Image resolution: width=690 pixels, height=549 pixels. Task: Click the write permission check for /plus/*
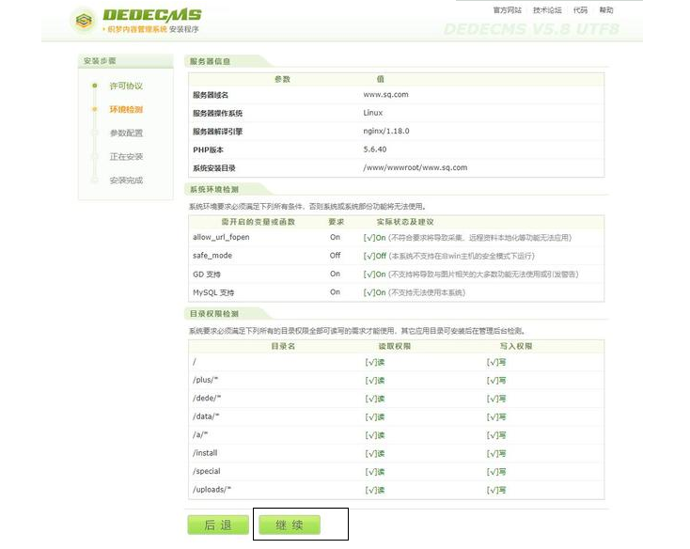pyautogui.click(x=496, y=381)
